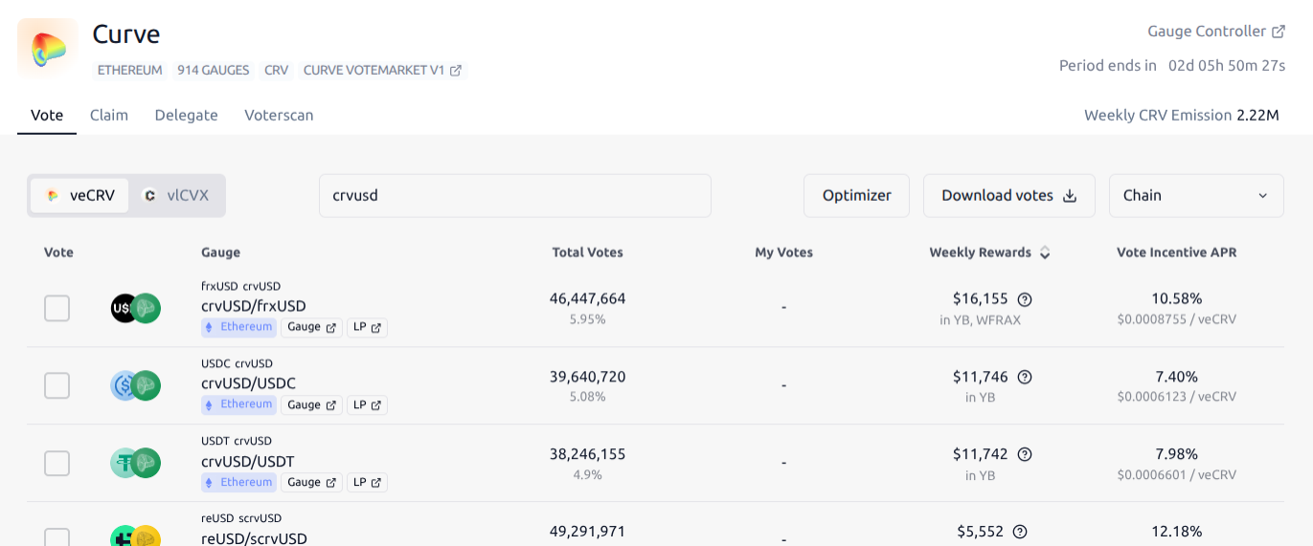Open Curve Votemarket V1 link

[382, 70]
